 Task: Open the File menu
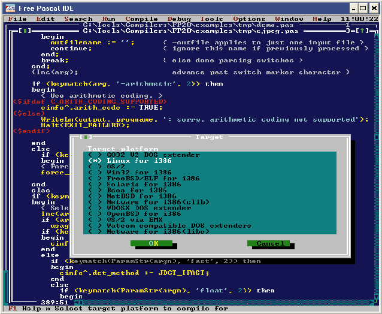18,19
